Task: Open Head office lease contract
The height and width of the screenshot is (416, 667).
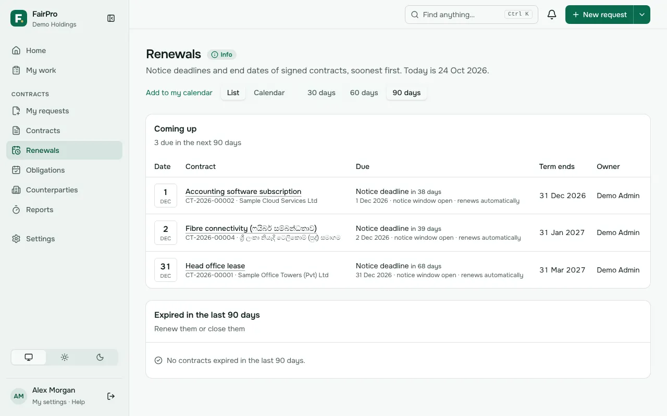Action: (x=215, y=266)
